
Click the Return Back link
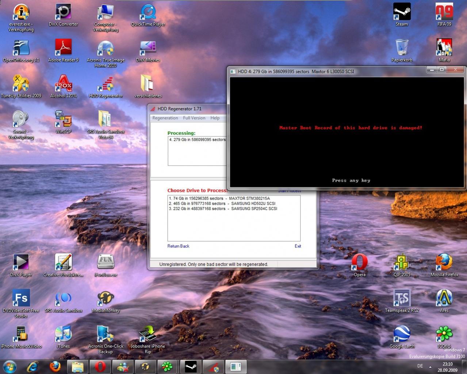[178, 246]
